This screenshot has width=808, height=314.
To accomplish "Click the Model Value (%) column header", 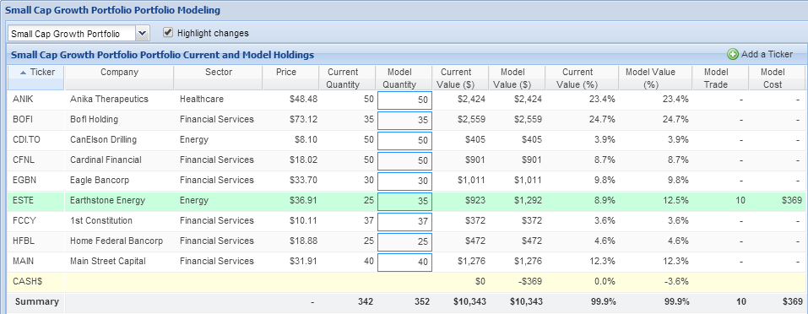I will pos(655,78).
